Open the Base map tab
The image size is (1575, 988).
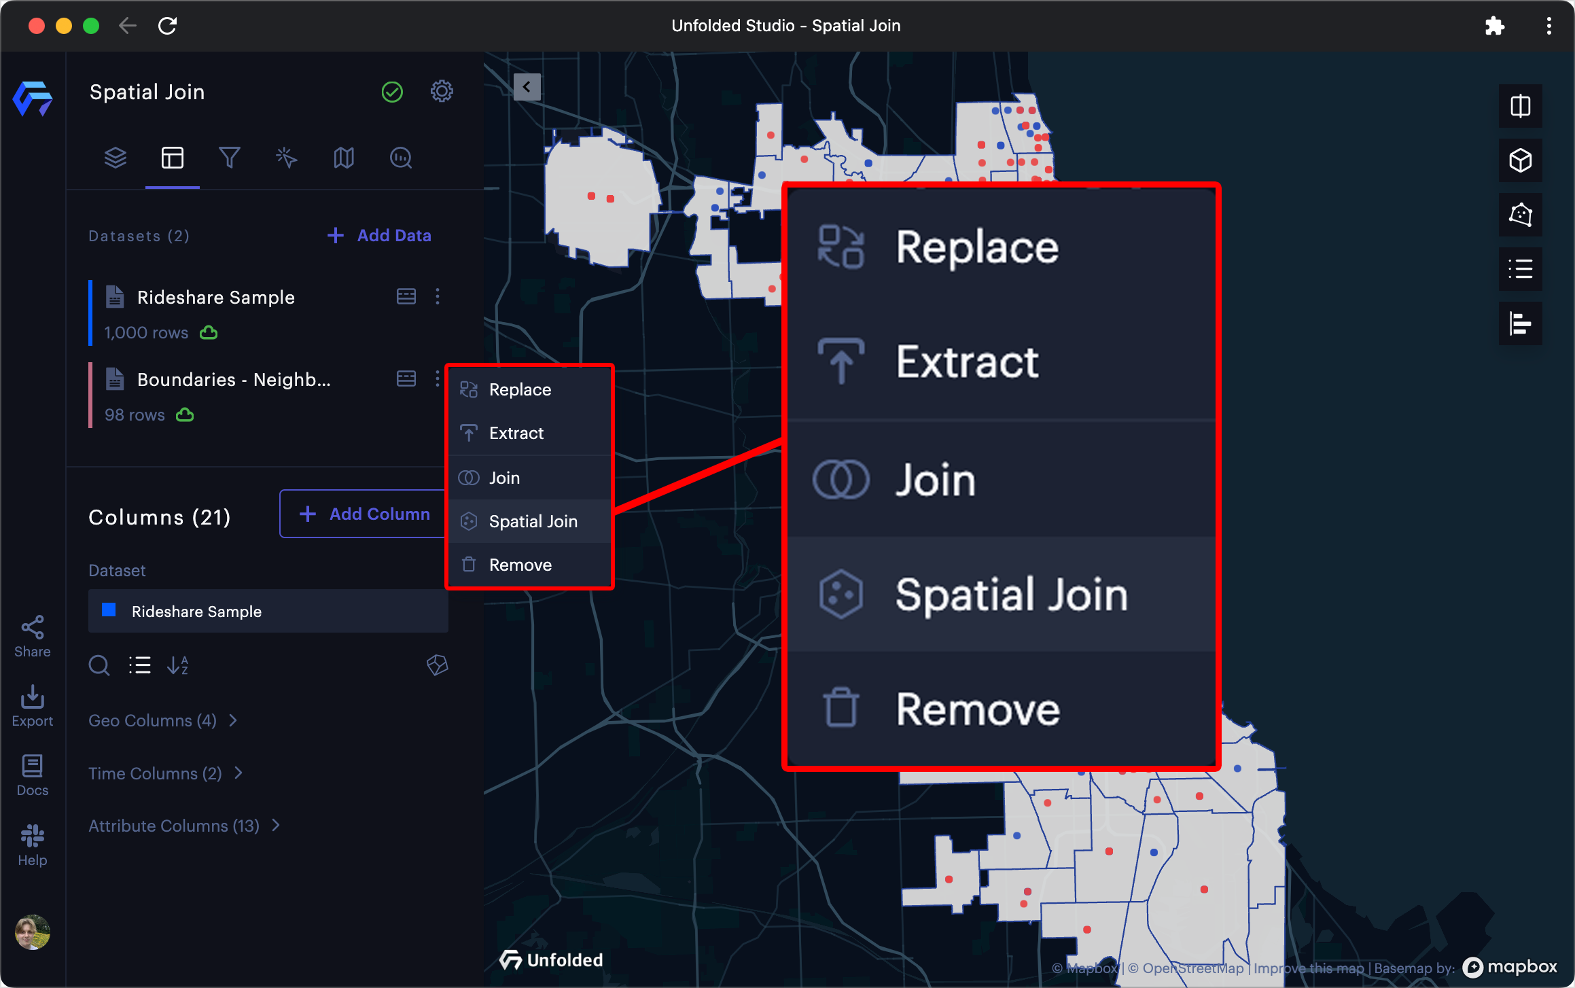343,158
